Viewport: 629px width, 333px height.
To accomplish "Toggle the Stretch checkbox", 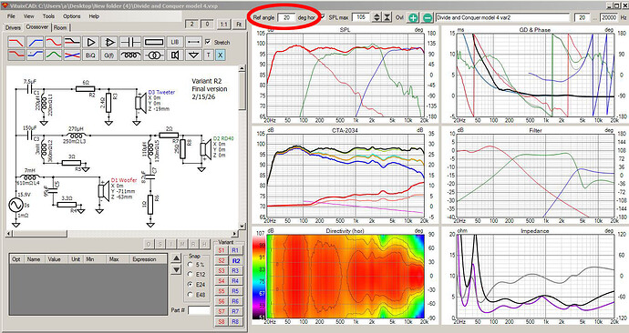I will pos(208,42).
